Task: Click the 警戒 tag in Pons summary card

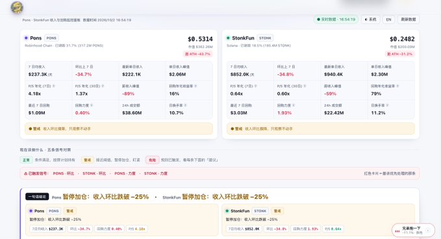Action: pyautogui.click(x=69, y=211)
